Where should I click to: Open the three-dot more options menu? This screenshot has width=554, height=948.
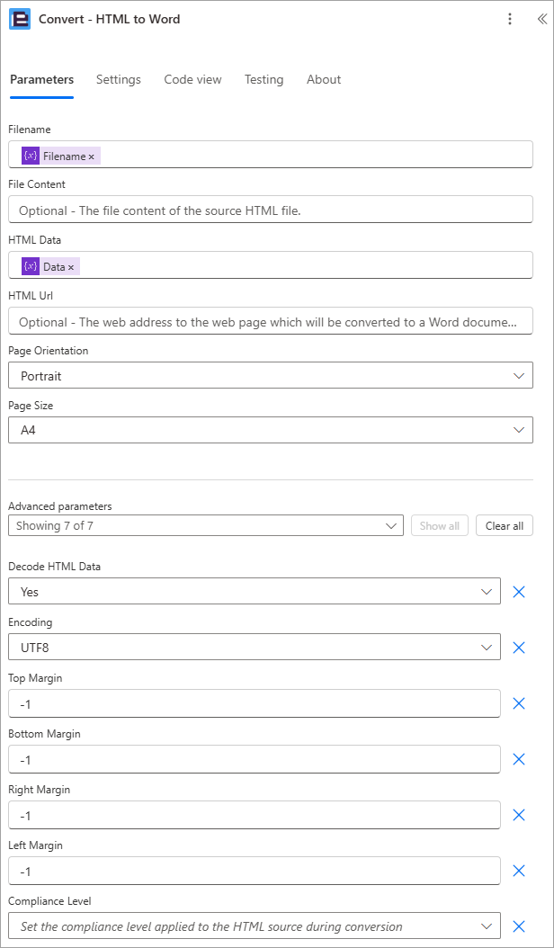[510, 20]
